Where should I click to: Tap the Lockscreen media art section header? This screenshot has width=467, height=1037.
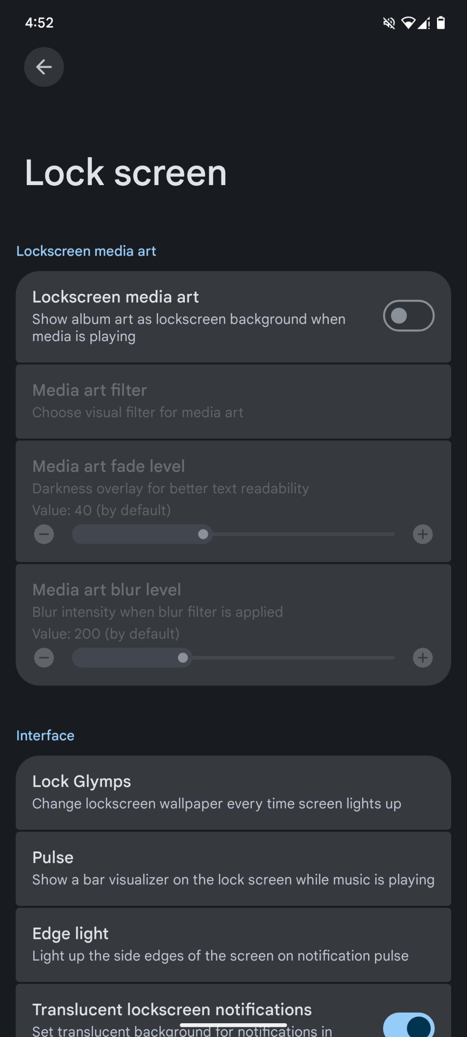86,251
